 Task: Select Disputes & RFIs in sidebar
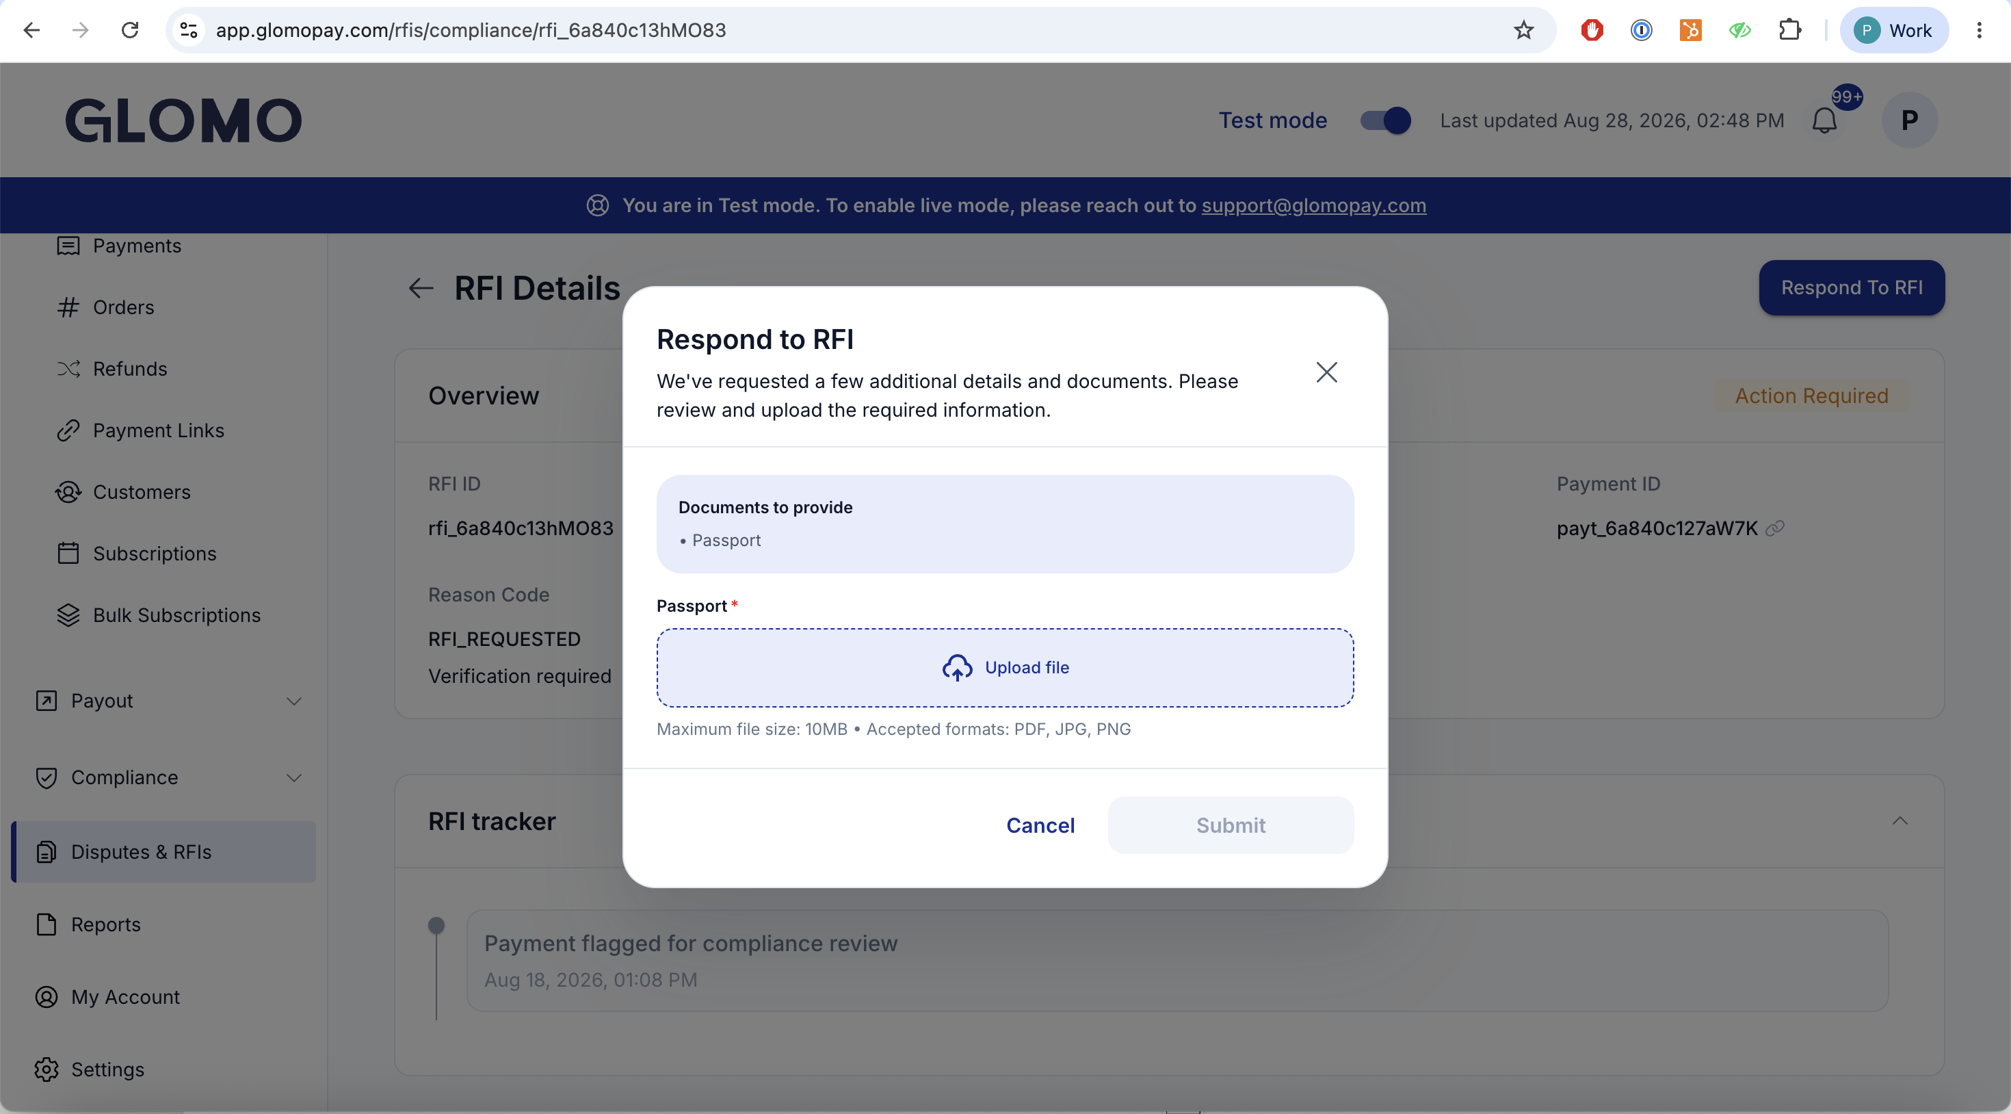coord(164,851)
